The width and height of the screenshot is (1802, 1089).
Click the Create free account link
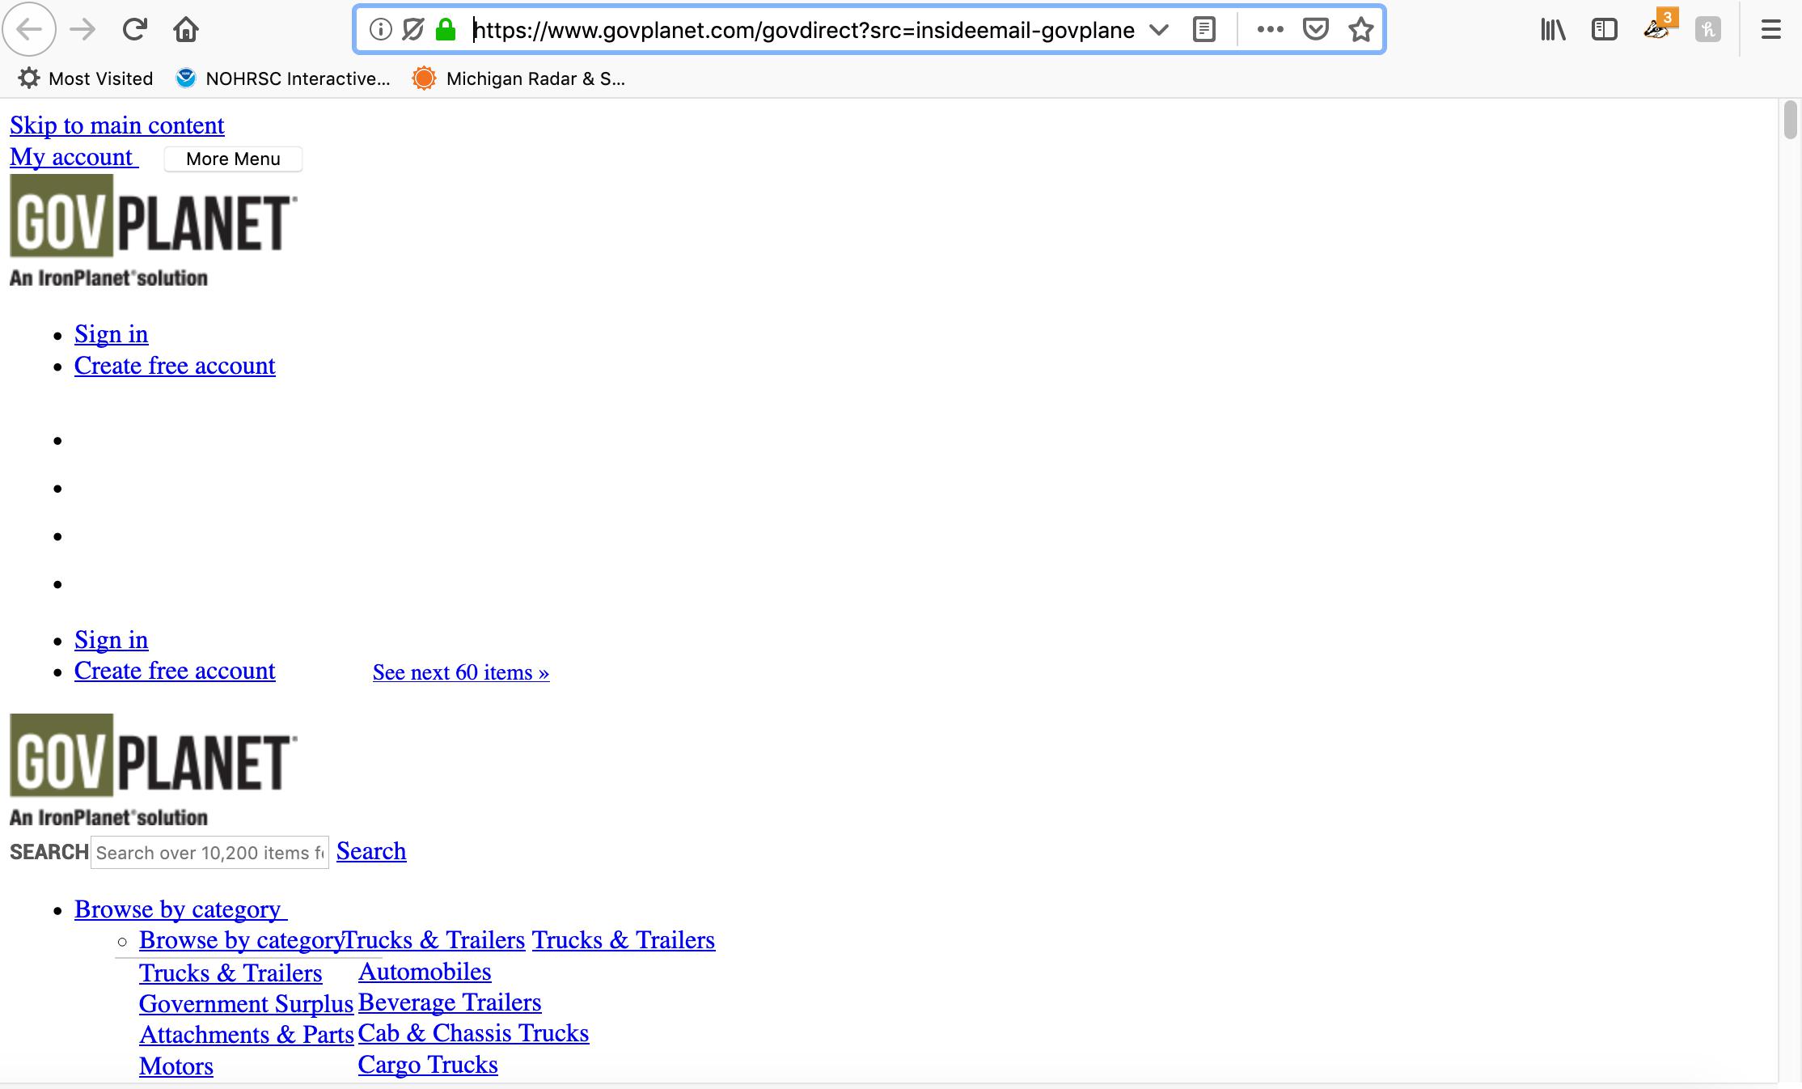[x=175, y=366]
